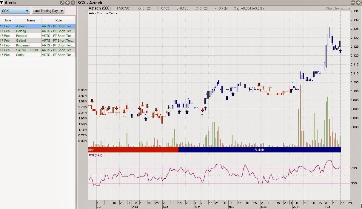Select the Kingsmen alert row

tap(38, 45)
